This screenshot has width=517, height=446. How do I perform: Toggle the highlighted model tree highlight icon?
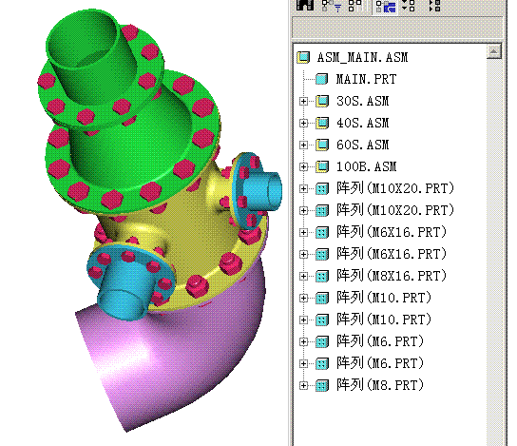click(386, 6)
